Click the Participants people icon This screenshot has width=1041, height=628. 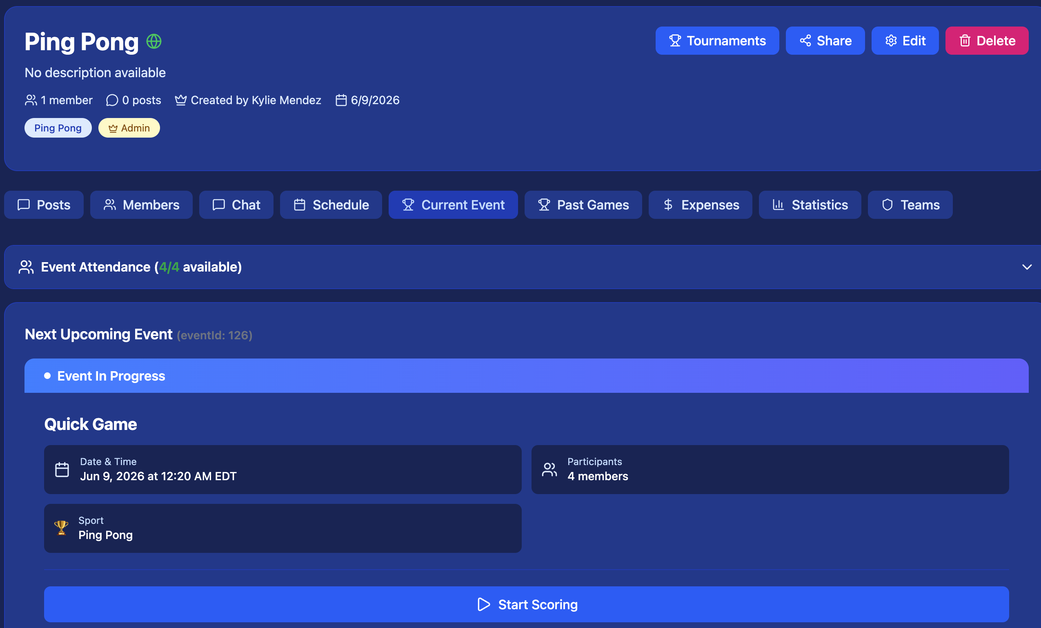point(549,470)
